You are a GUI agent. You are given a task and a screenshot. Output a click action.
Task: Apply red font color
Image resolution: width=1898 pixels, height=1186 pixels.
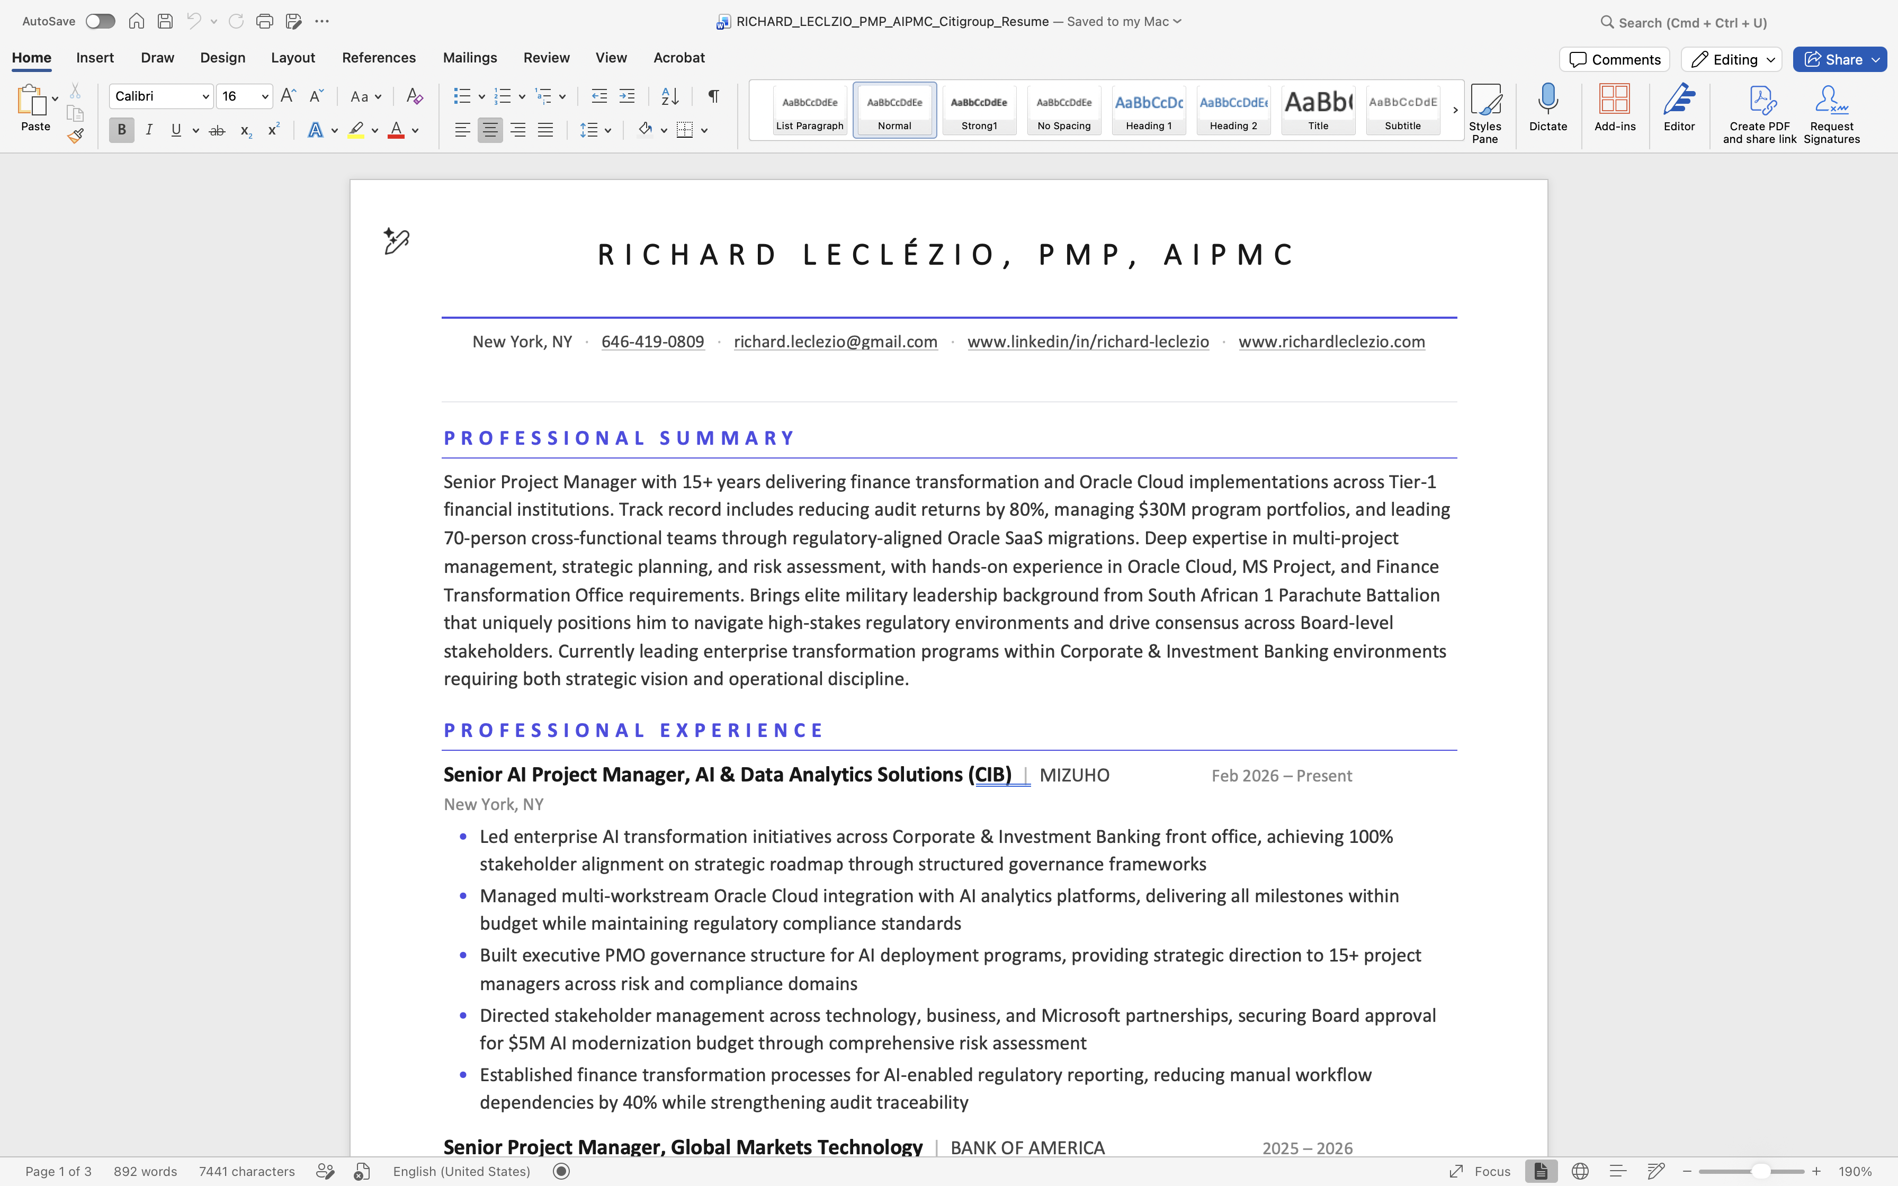pos(396,130)
